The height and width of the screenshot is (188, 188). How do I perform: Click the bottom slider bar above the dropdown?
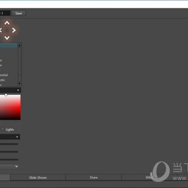click(x=9, y=159)
